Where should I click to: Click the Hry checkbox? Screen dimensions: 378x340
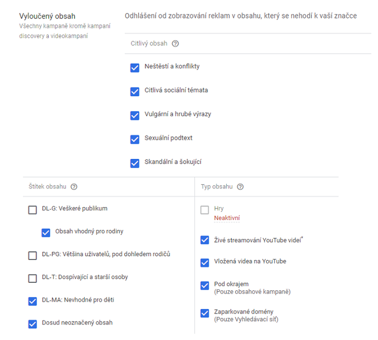pyautogui.click(x=205, y=210)
